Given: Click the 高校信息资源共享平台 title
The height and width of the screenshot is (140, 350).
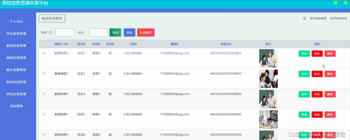Looking at the screenshot, I should tap(25, 3).
